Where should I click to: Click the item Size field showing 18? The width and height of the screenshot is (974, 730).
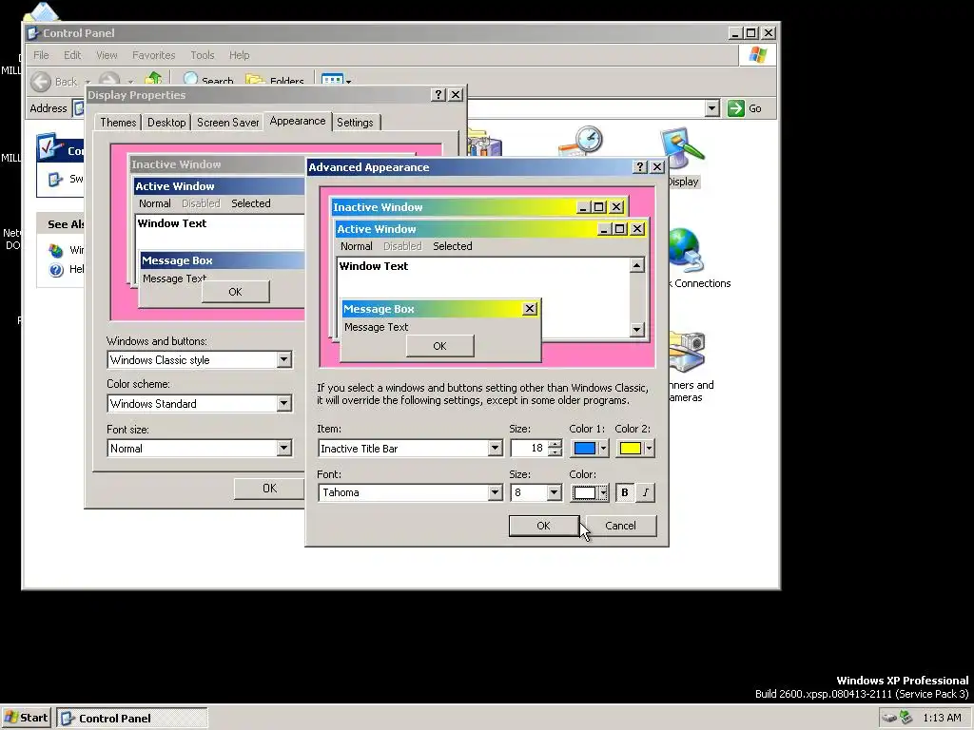tap(529, 449)
